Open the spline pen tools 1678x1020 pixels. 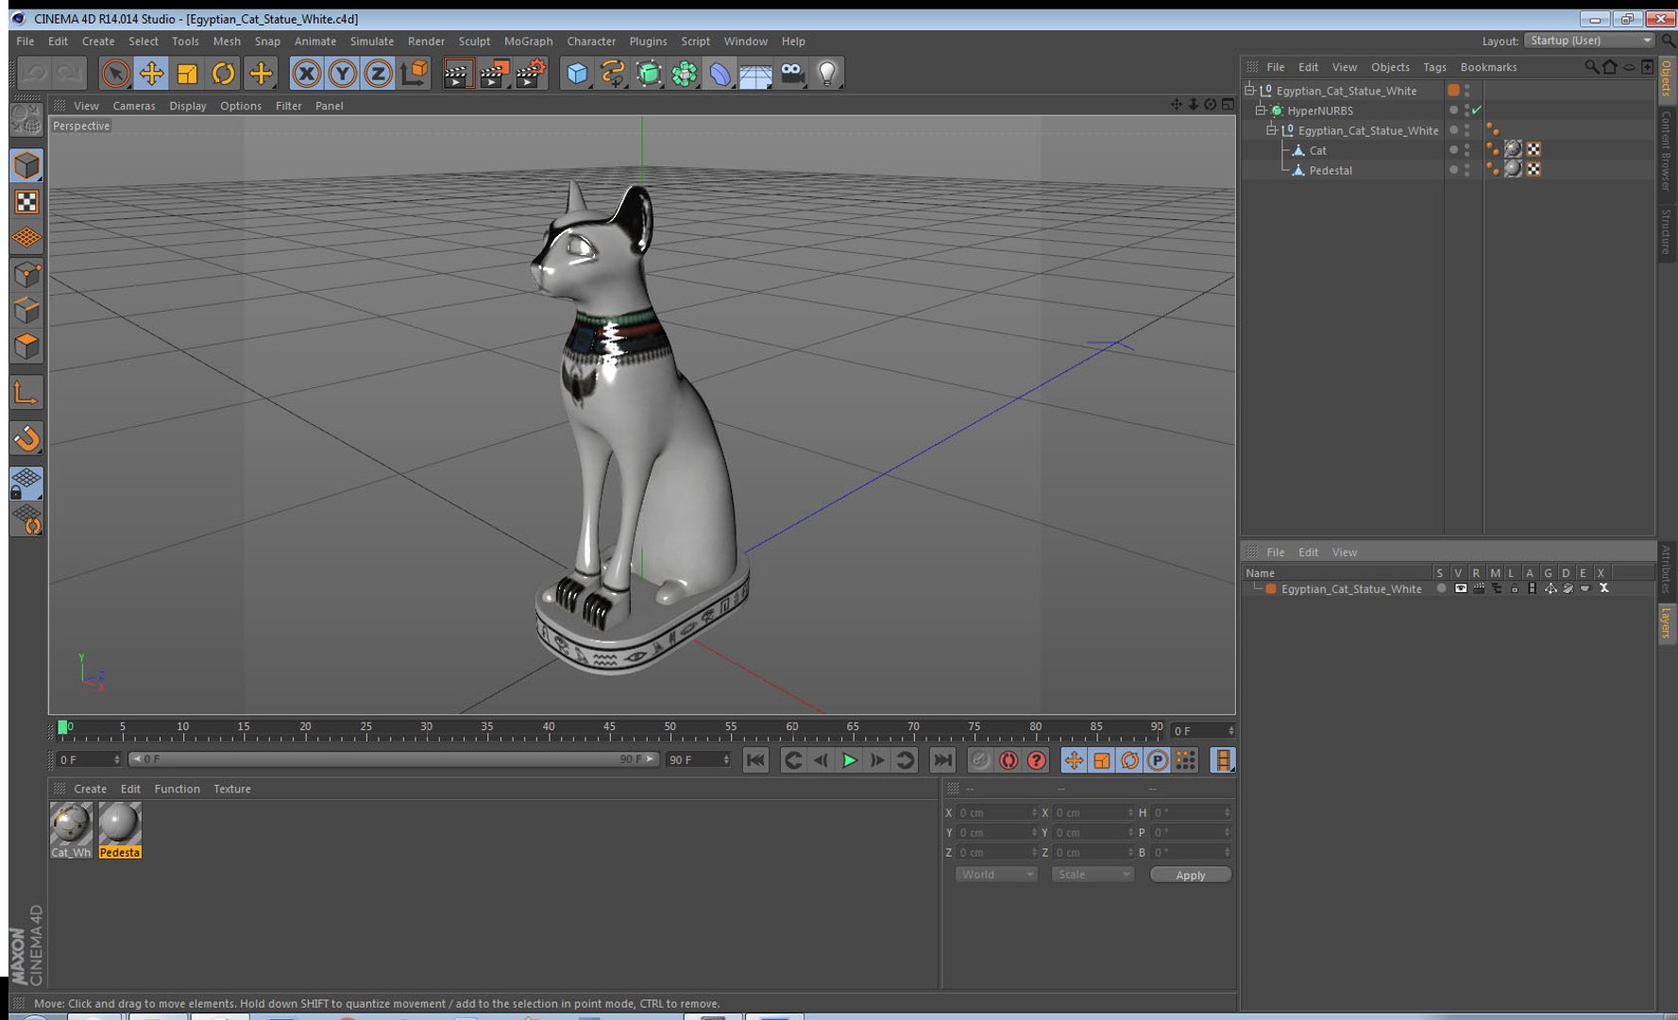click(613, 73)
